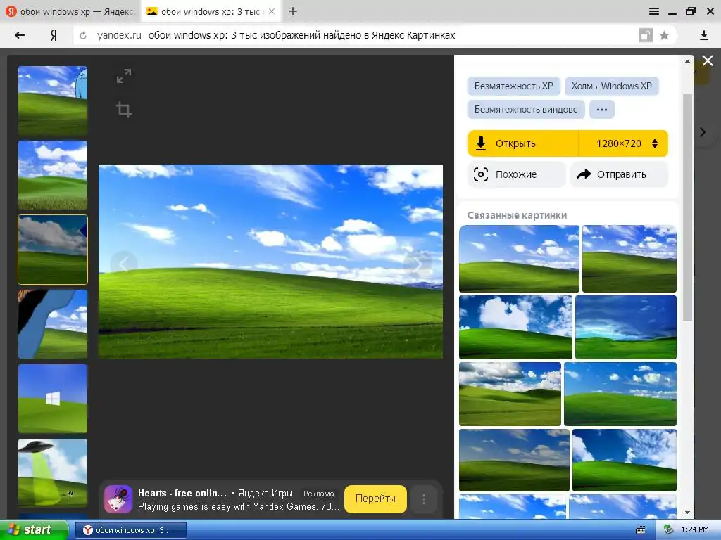
Task: Open a new tab with plus
Action: 293,11
